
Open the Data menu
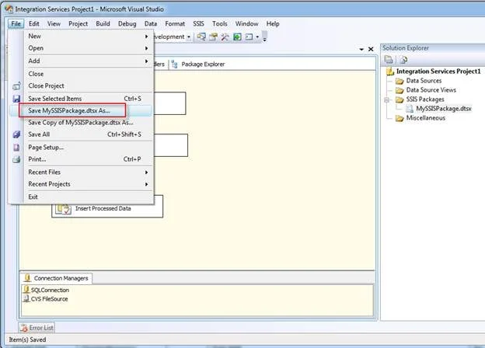tap(151, 24)
